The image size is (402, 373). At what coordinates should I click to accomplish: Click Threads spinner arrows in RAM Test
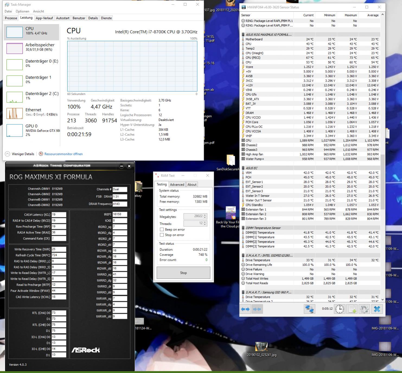pos(205,223)
